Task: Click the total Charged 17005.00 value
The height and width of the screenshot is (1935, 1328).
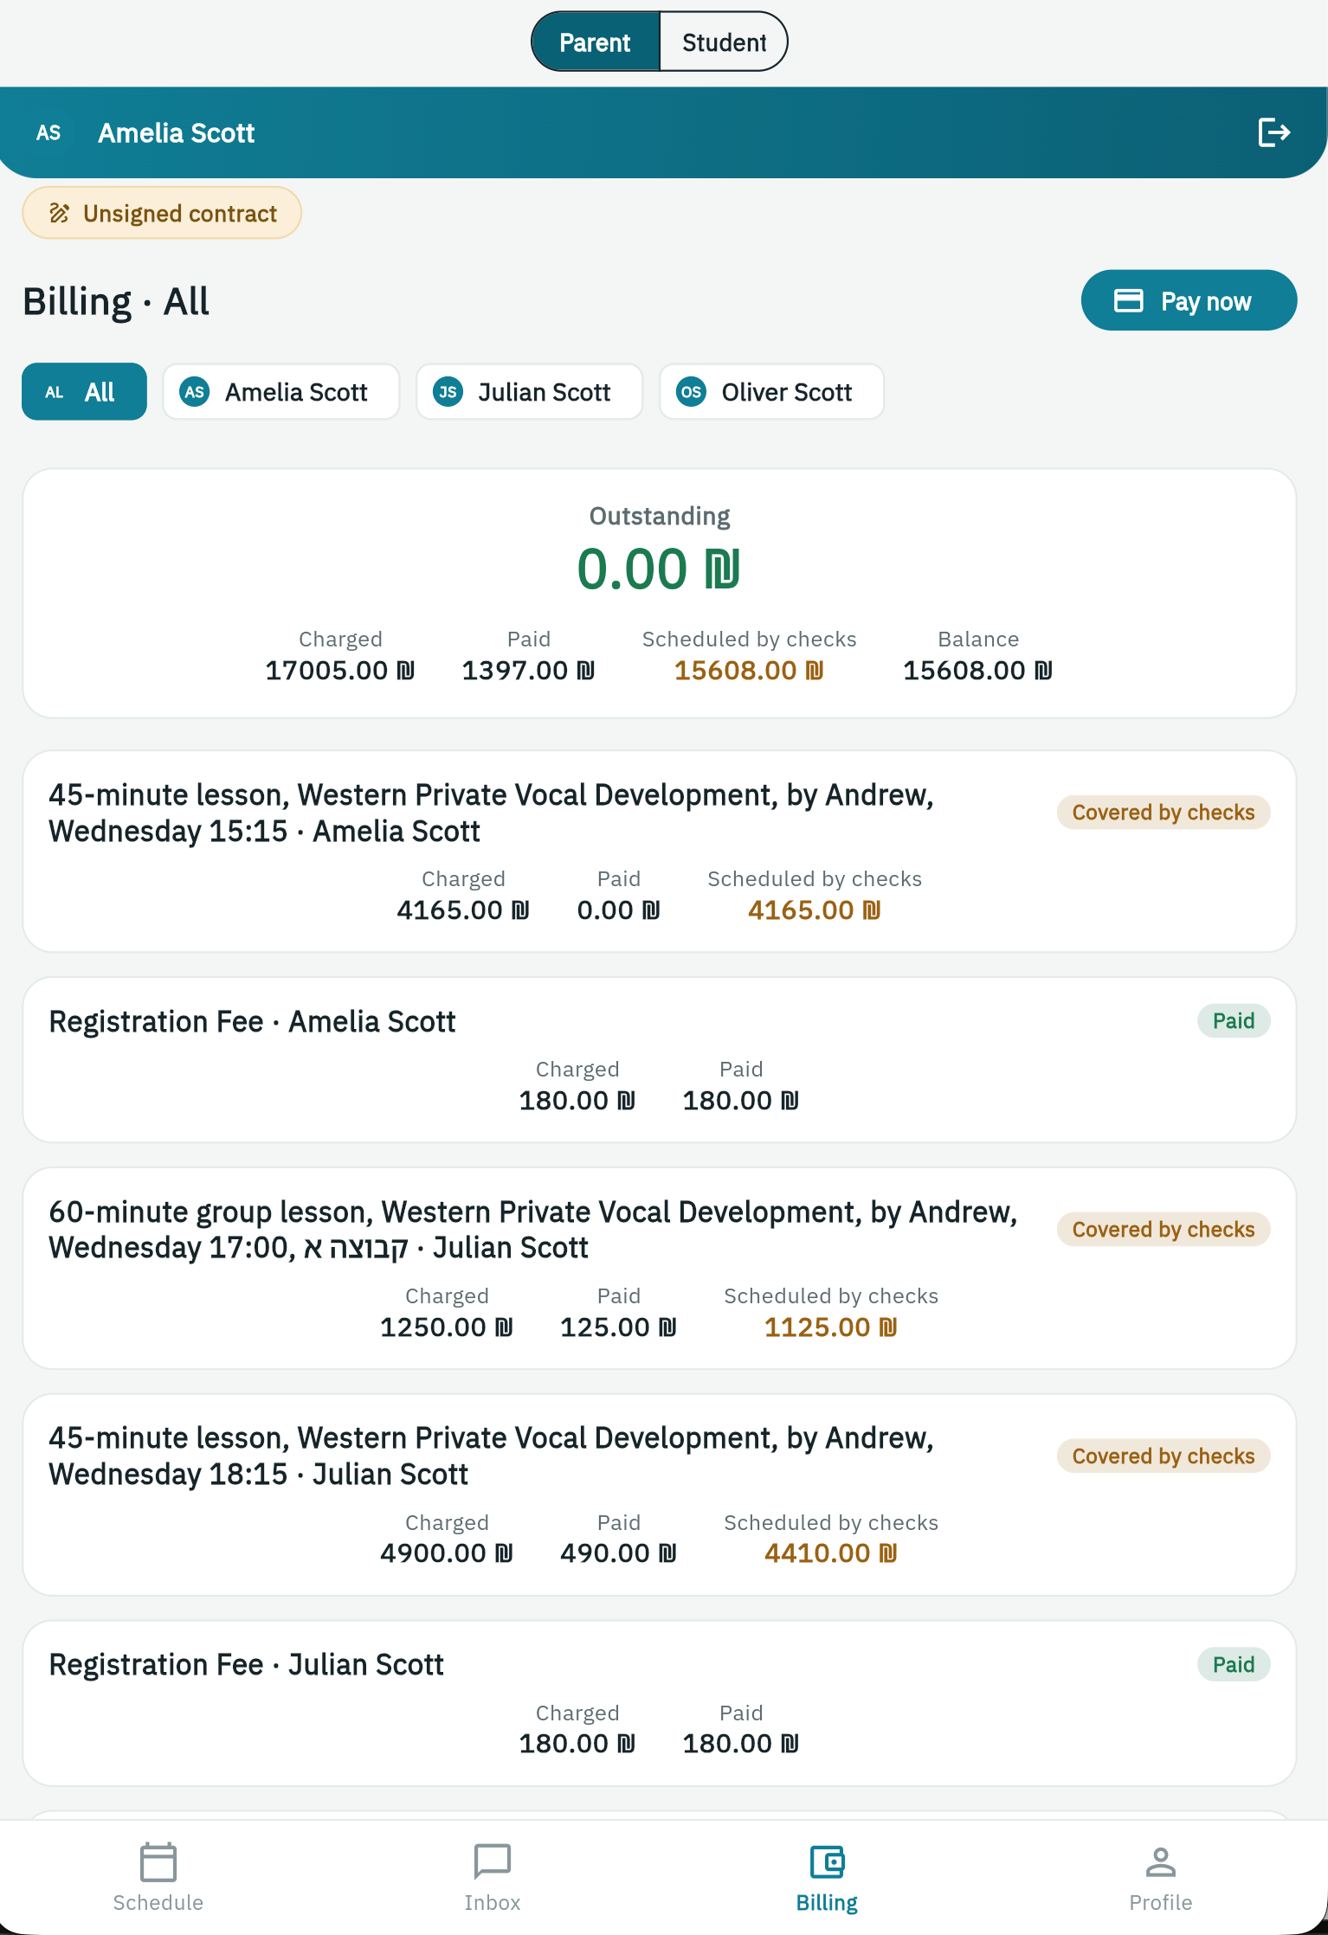Action: [x=340, y=670]
